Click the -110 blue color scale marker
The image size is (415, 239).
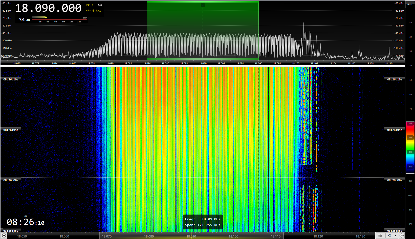410,167
